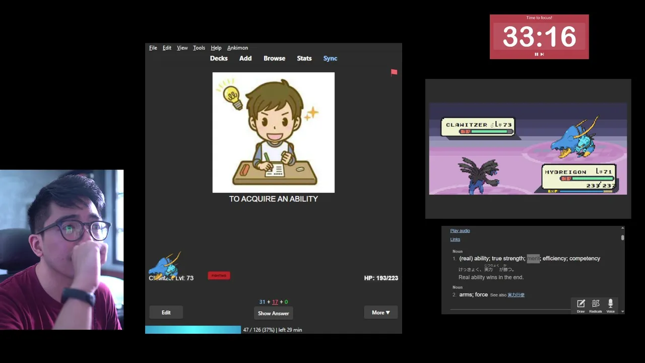The image size is (645, 363).
Task: Open the Tools menu
Action: (x=199, y=48)
